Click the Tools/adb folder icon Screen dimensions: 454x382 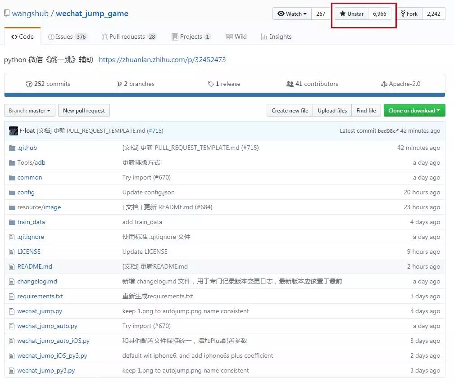click(x=12, y=162)
